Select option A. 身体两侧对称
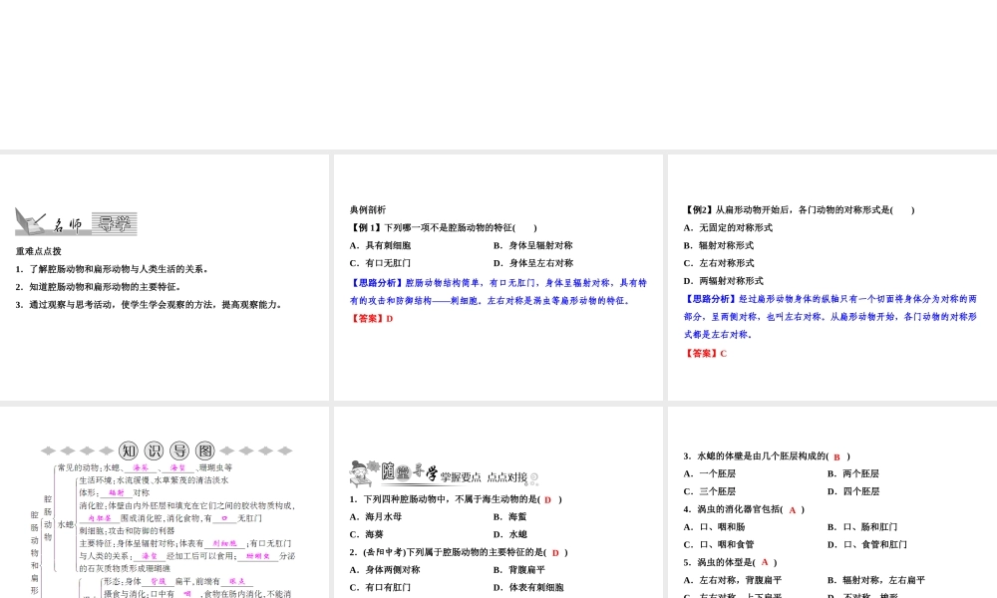 pos(385,570)
